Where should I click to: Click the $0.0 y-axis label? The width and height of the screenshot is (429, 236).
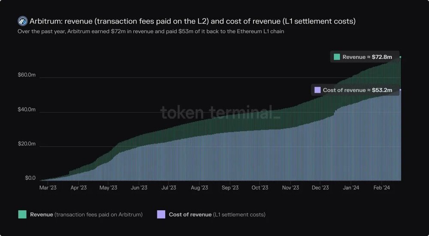pos(30,178)
